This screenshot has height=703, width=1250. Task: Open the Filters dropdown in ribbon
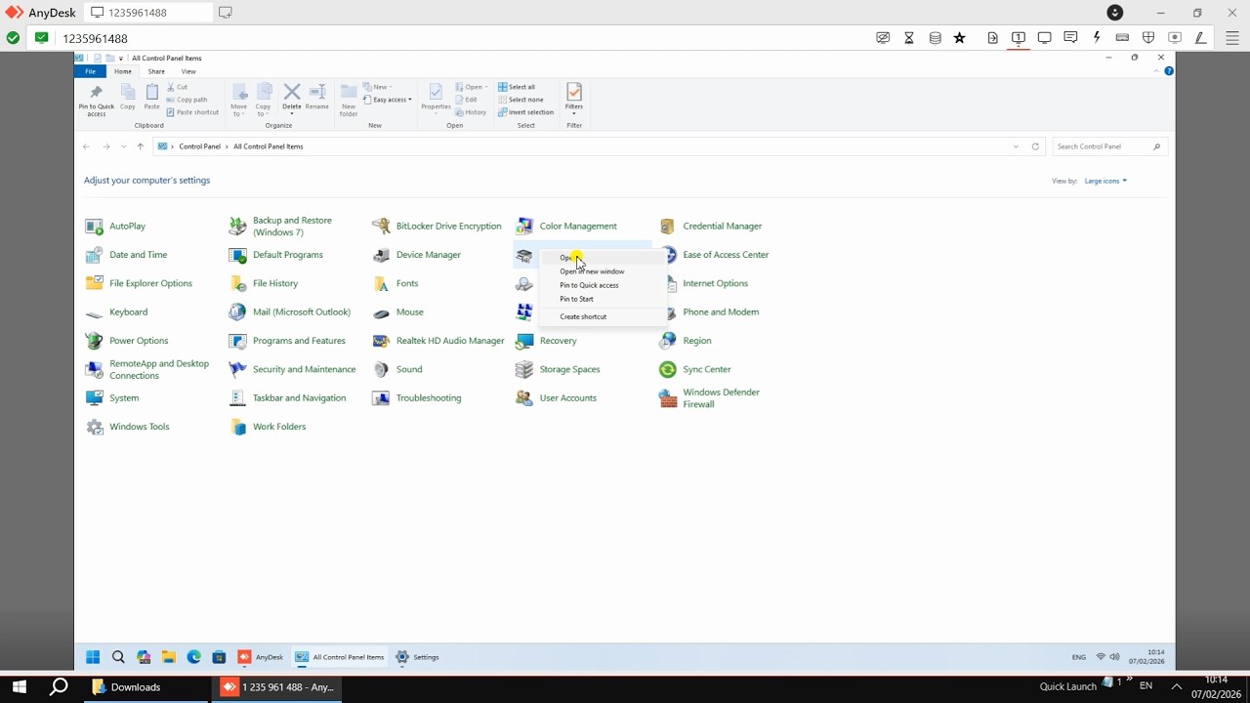(x=574, y=100)
